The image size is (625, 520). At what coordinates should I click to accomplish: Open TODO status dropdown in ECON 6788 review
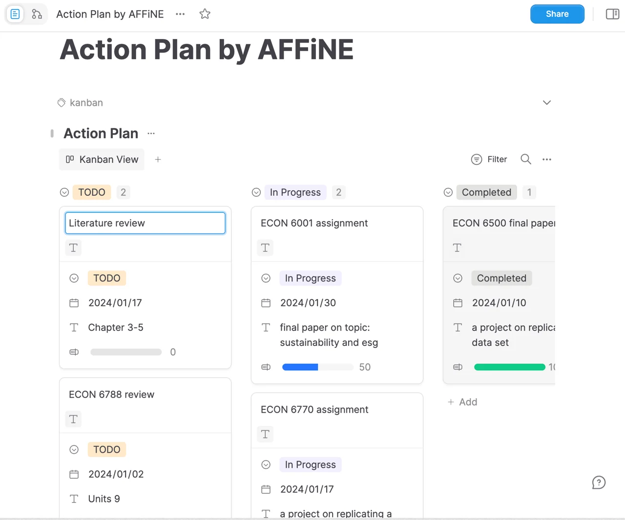(107, 449)
